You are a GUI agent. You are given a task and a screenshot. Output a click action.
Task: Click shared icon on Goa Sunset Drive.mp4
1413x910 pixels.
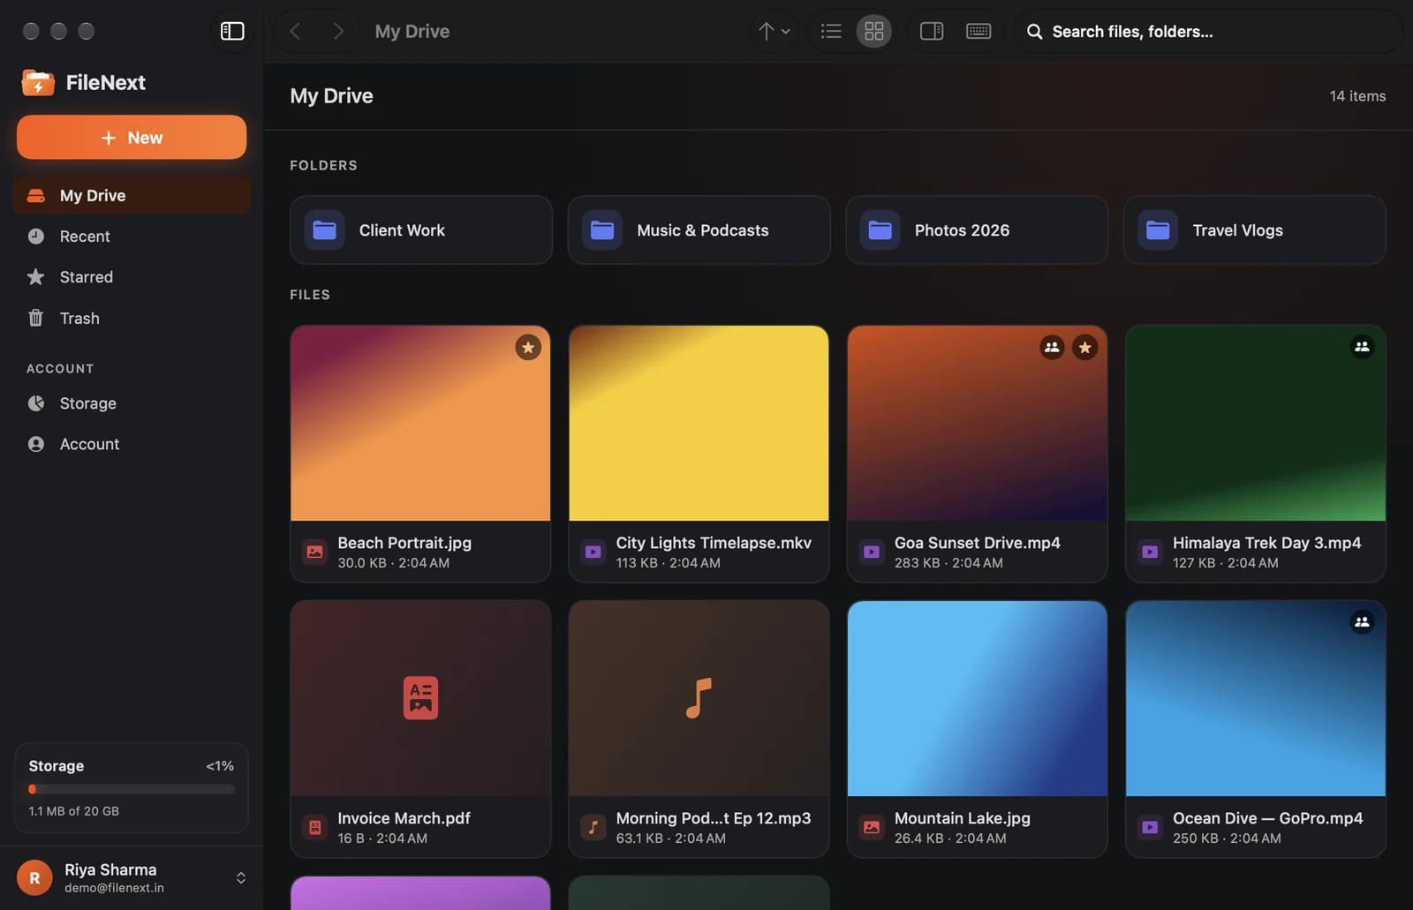coord(1051,347)
